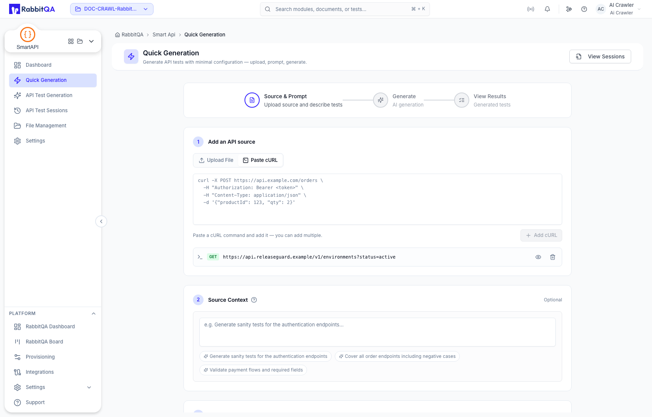Click the Quick Generation lightning header icon
Image resolution: width=652 pixels, height=417 pixels.
[131, 57]
